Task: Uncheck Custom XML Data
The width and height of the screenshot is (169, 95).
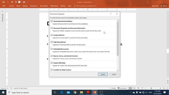Action: click(52, 63)
